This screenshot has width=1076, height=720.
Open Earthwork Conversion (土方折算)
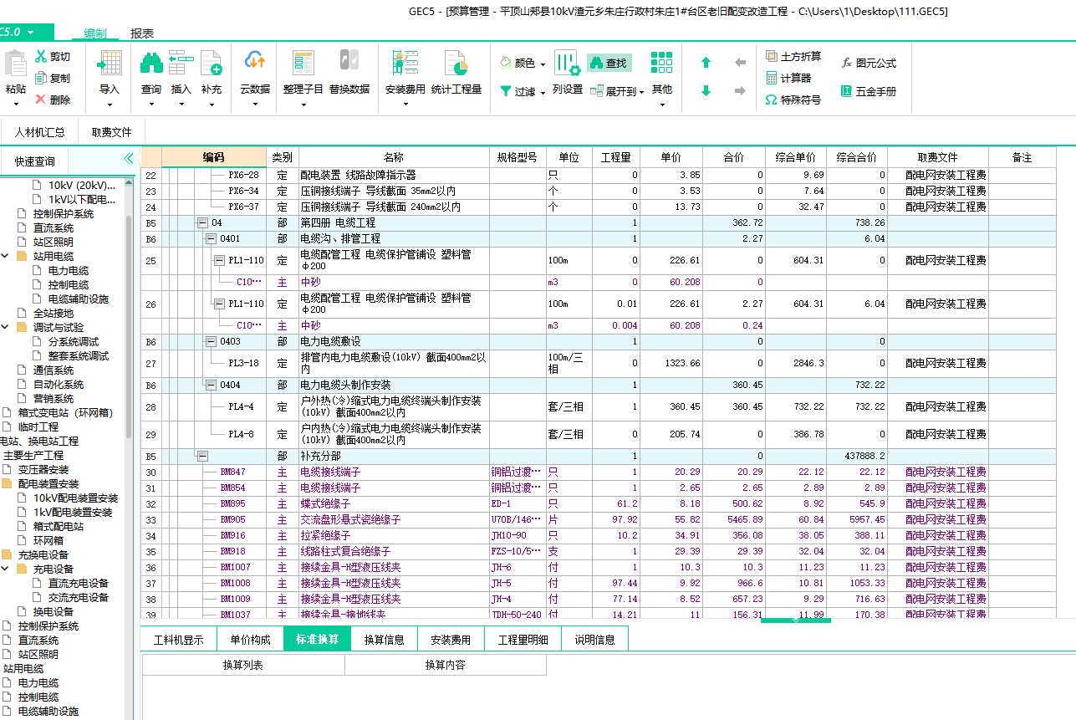tap(793, 56)
